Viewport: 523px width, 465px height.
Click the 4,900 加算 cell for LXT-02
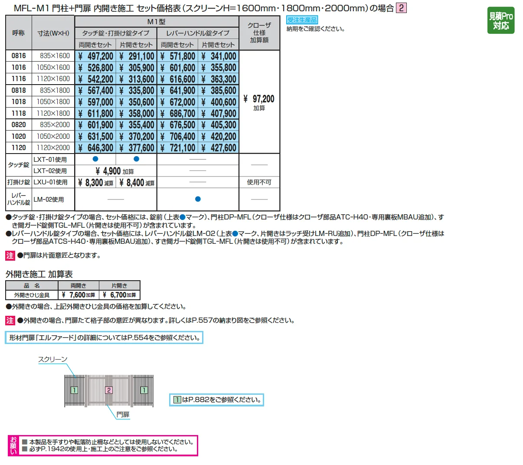pos(115,171)
